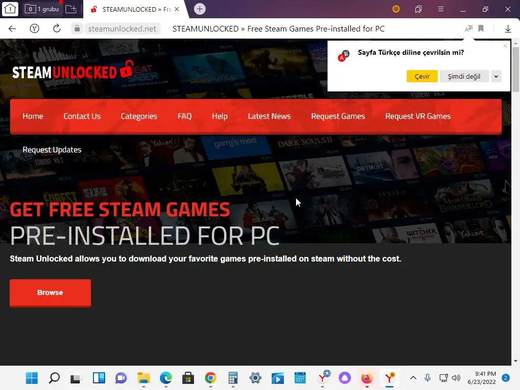This screenshot has width=520, height=390.
Task: Expand the translation options dropdown arrow
Action: point(496,76)
